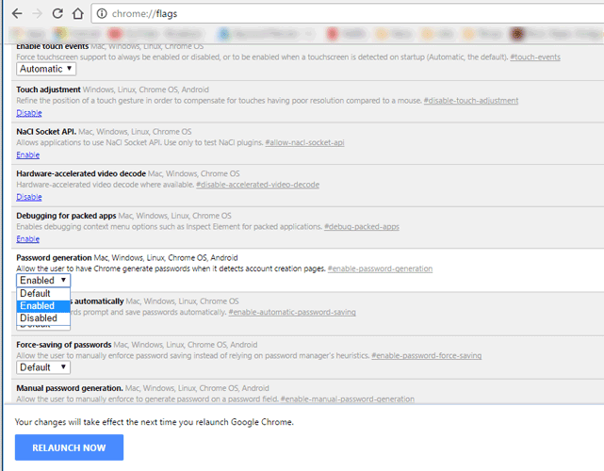
Task: Open Force-saving of passwords Default dropdown
Action: pos(43,367)
